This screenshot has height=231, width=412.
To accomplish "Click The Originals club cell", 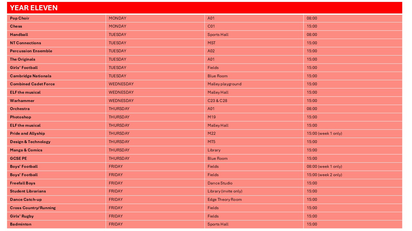I will tap(23, 59).
